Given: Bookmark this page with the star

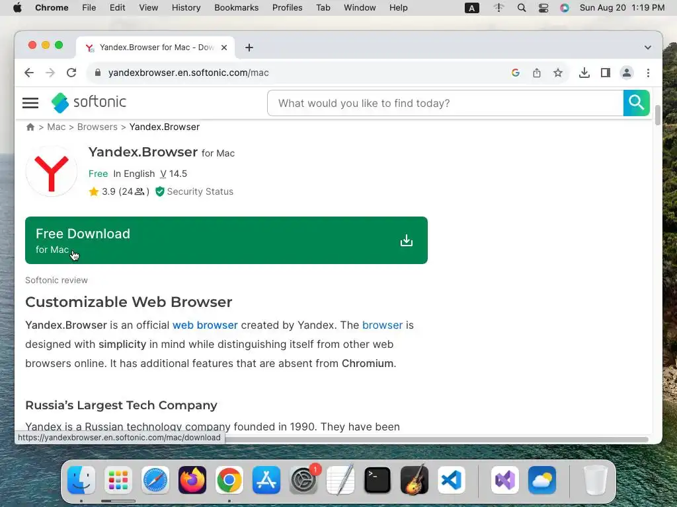Looking at the screenshot, I should point(558,73).
